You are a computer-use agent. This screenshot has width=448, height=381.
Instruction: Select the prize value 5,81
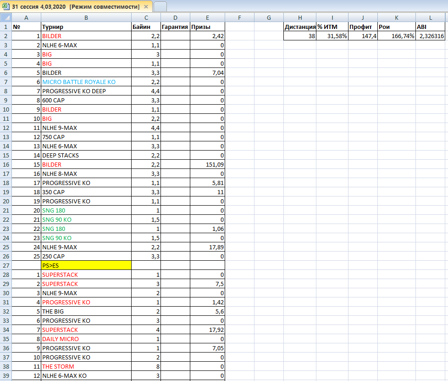[207, 183]
